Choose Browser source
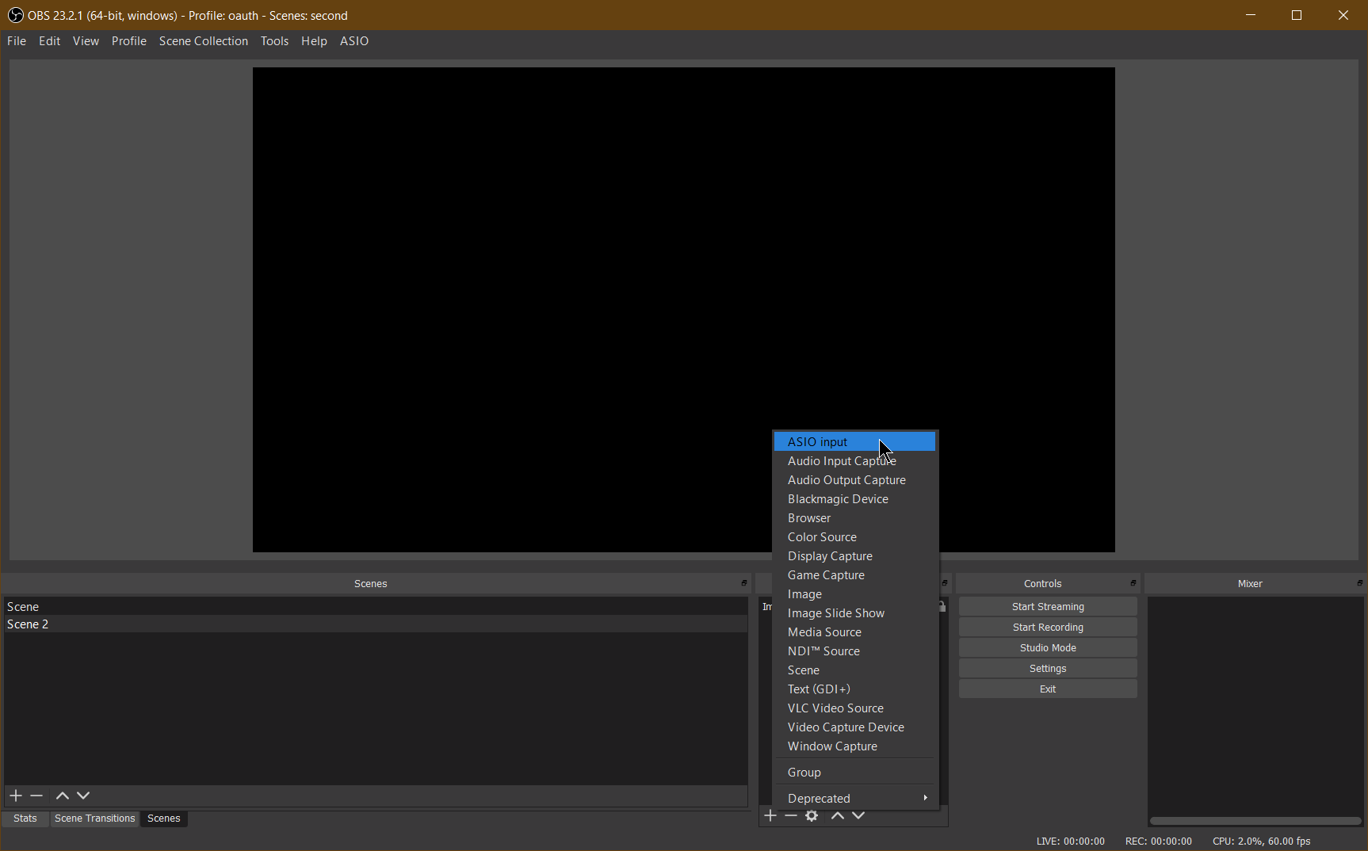1368x851 pixels. [855, 518]
